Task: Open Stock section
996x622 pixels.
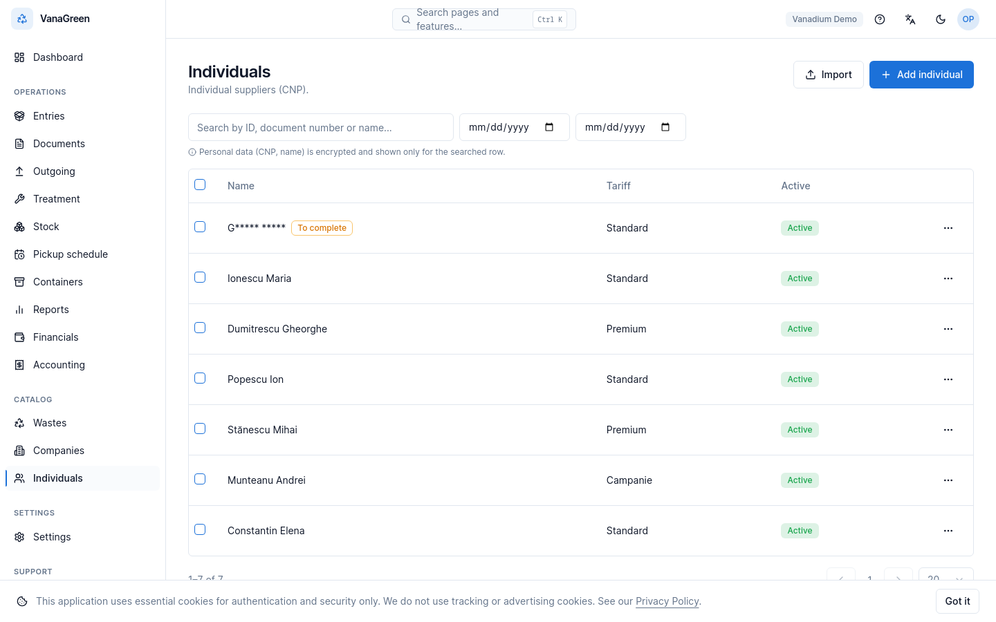Action: 82,227
